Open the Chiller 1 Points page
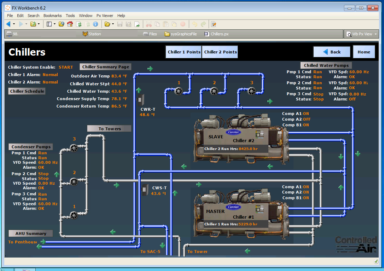Viewport: 384px width, 271px height. coord(184,51)
